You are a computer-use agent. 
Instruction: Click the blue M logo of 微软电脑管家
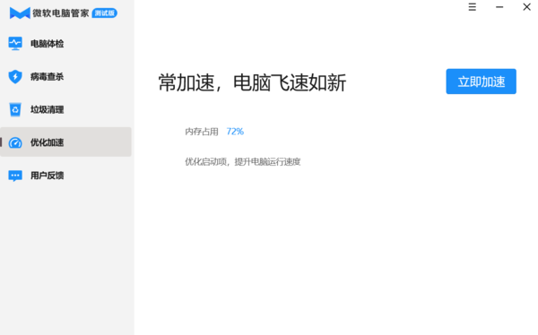point(20,13)
